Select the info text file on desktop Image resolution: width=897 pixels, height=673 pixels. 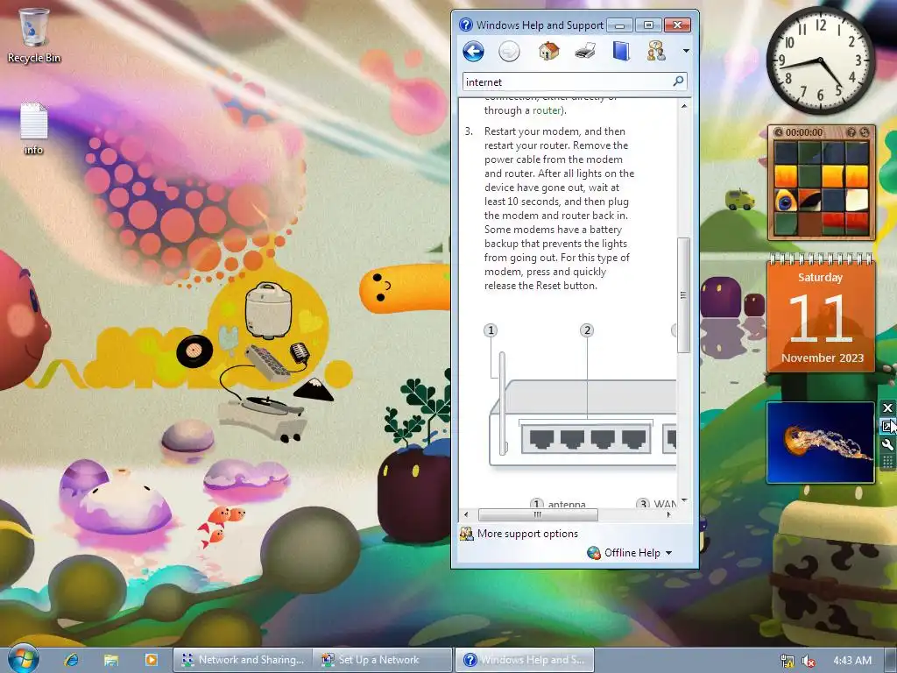coord(34,128)
